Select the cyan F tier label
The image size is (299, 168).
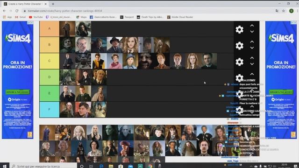tap(50, 110)
